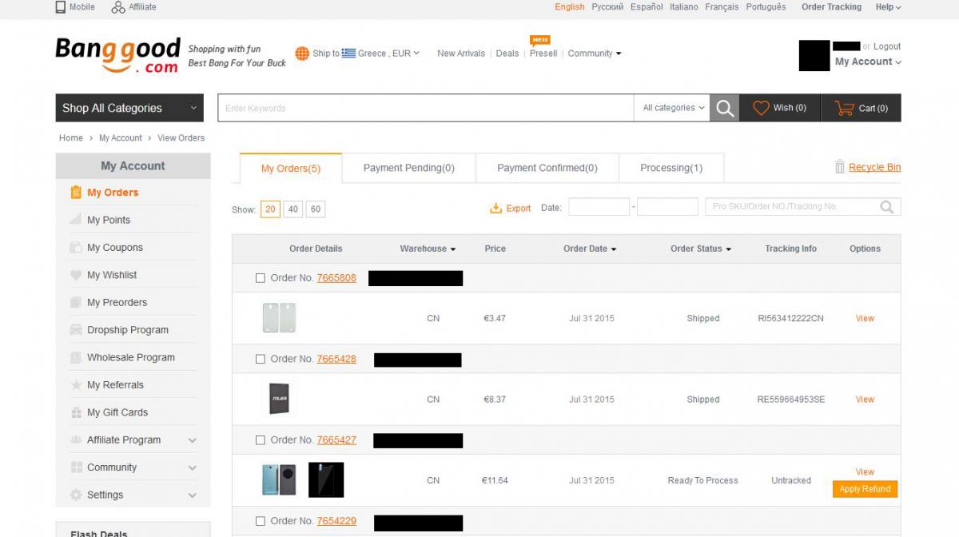Open the Affiliate icon in top bar
This screenshot has height=537, width=959.
pyautogui.click(x=118, y=7)
